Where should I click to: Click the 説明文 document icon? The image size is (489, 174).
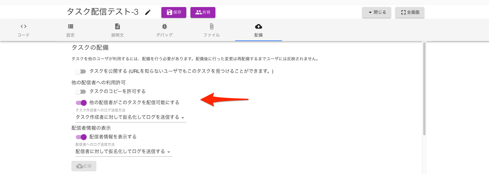[118, 26]
